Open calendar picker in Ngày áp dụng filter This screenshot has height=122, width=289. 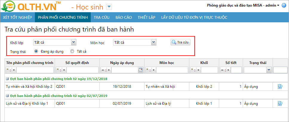pos(141,70)
